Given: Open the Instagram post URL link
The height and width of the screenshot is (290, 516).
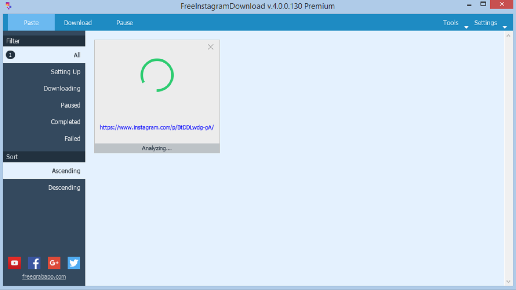Looking at the screenshot, I should pyautogui.click(x=157, y=127).
